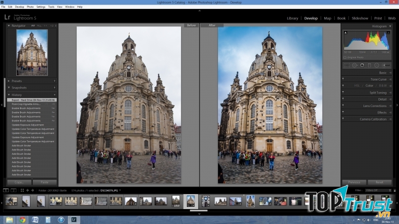The height and width of the screenshot is (224, 399).
Task: Select the Adjustment Brush tool
Action: 386,65
